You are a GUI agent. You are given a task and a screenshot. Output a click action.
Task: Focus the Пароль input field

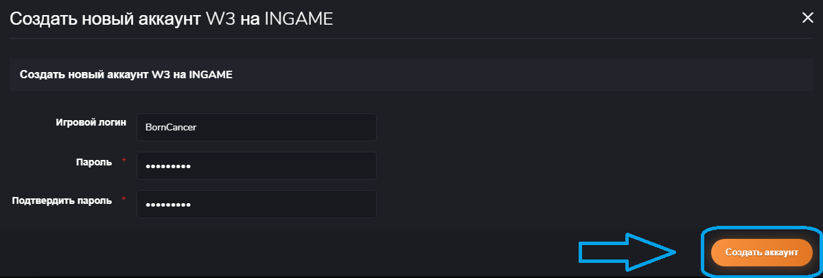(256, 165)
